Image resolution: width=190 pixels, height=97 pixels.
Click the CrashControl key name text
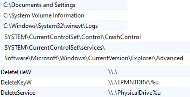pos(123,37)
